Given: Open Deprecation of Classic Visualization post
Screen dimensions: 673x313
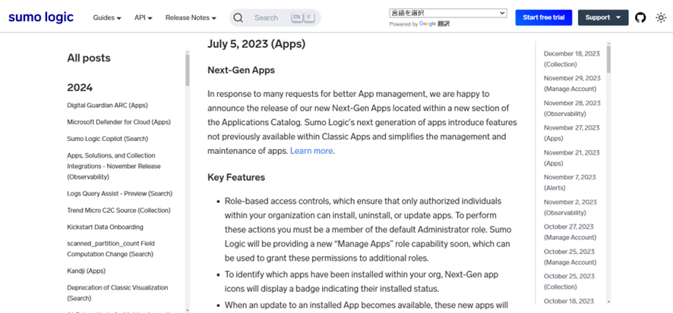Looking at the screenshot, I should (x=118, y=293).
